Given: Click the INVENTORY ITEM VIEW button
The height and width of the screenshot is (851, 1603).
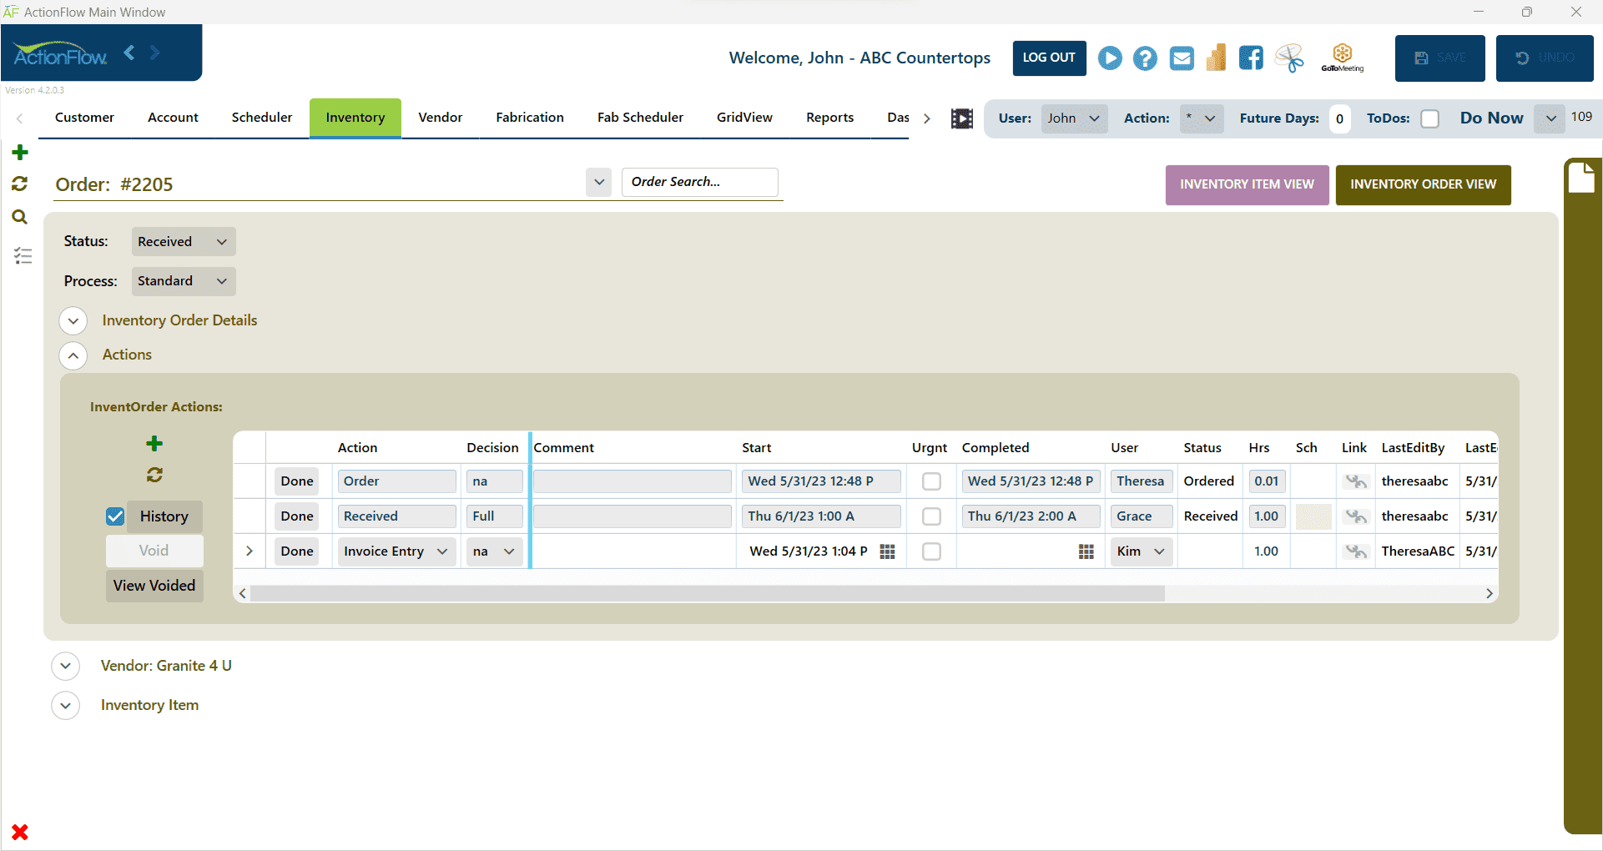Looking at the screenshot, I should click(1246, 184).
